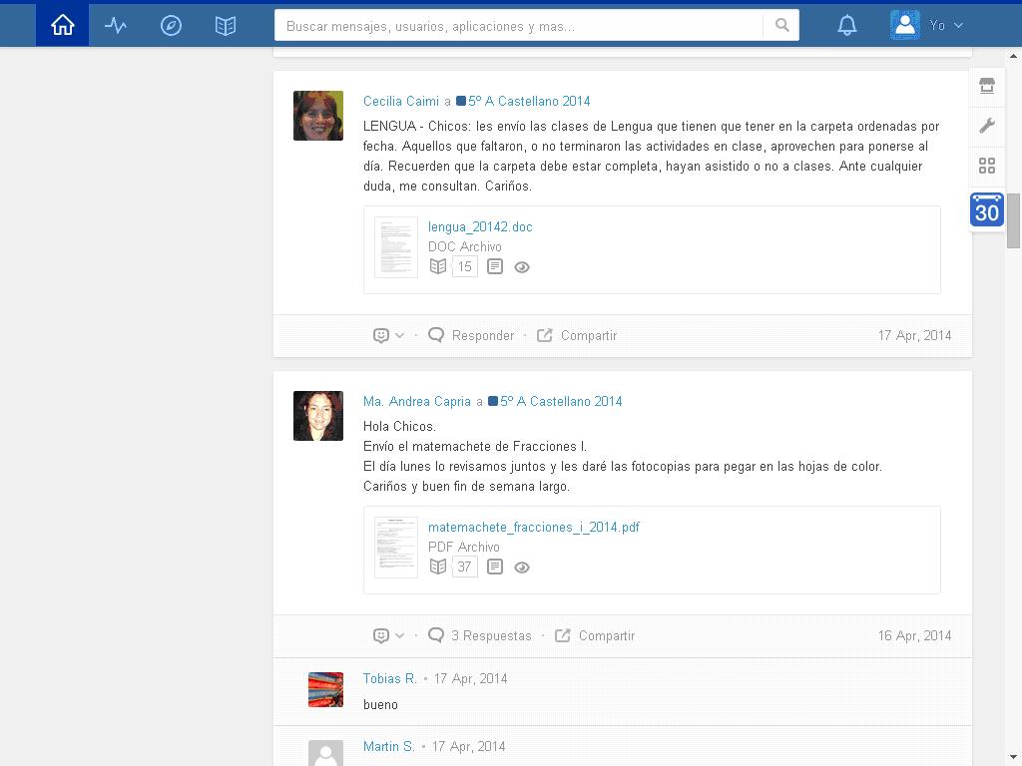
Task: Add matemachete PDF to library via book icon
Action: 438,567
